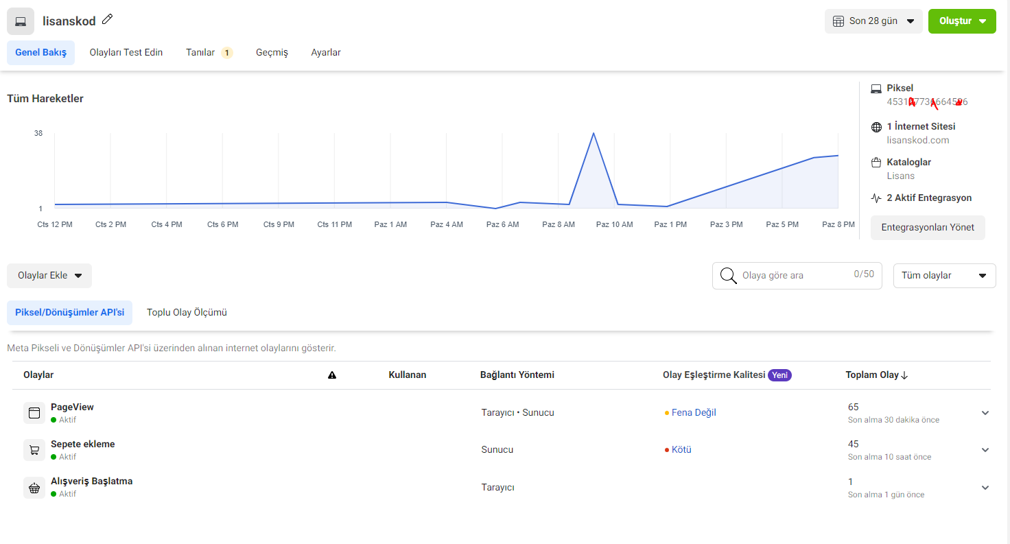Click the Son alma 30 dakika önce text
1010x544 pixels.
tap(893, 420)
